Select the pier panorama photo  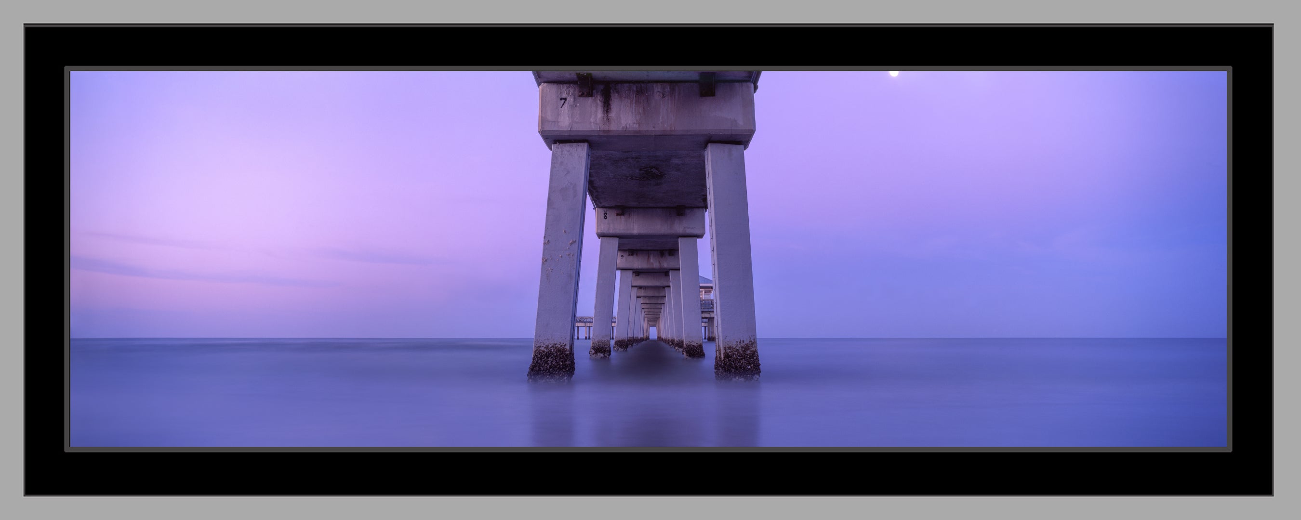[648, 259]
